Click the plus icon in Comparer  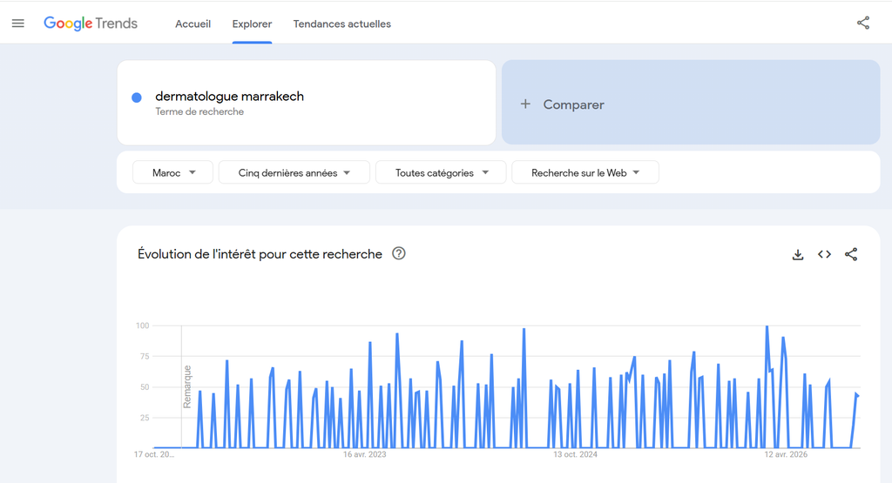(525, 104)
